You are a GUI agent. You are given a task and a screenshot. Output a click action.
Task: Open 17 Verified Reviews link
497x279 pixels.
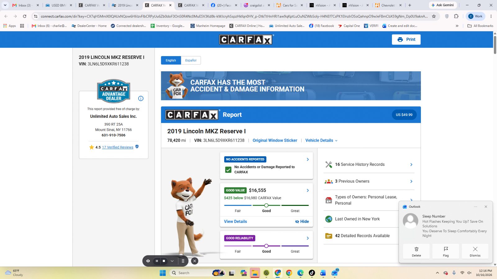(x=118, y=147)
